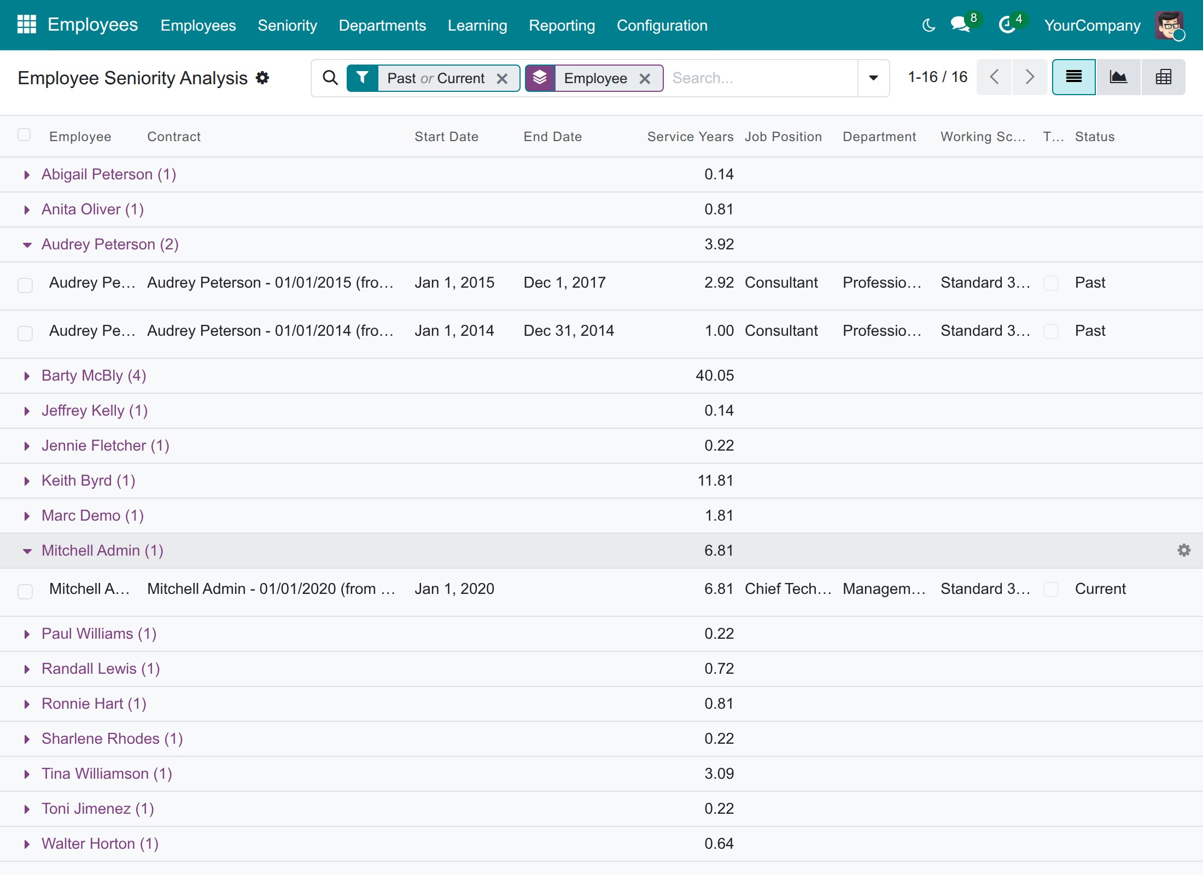Open the Mitchell Admin group settings gear
This screenshot has width=1203, height=875.
pos(1184,550)
